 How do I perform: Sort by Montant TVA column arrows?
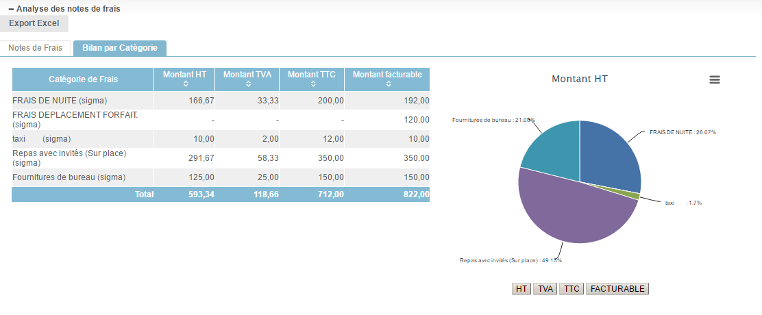(247, 84)
